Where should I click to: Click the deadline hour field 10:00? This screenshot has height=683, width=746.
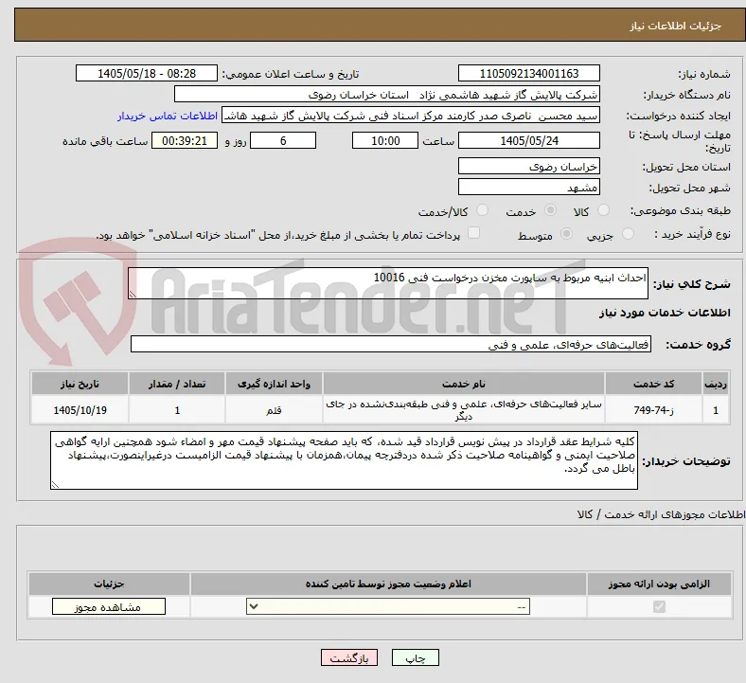click(385, 140)
